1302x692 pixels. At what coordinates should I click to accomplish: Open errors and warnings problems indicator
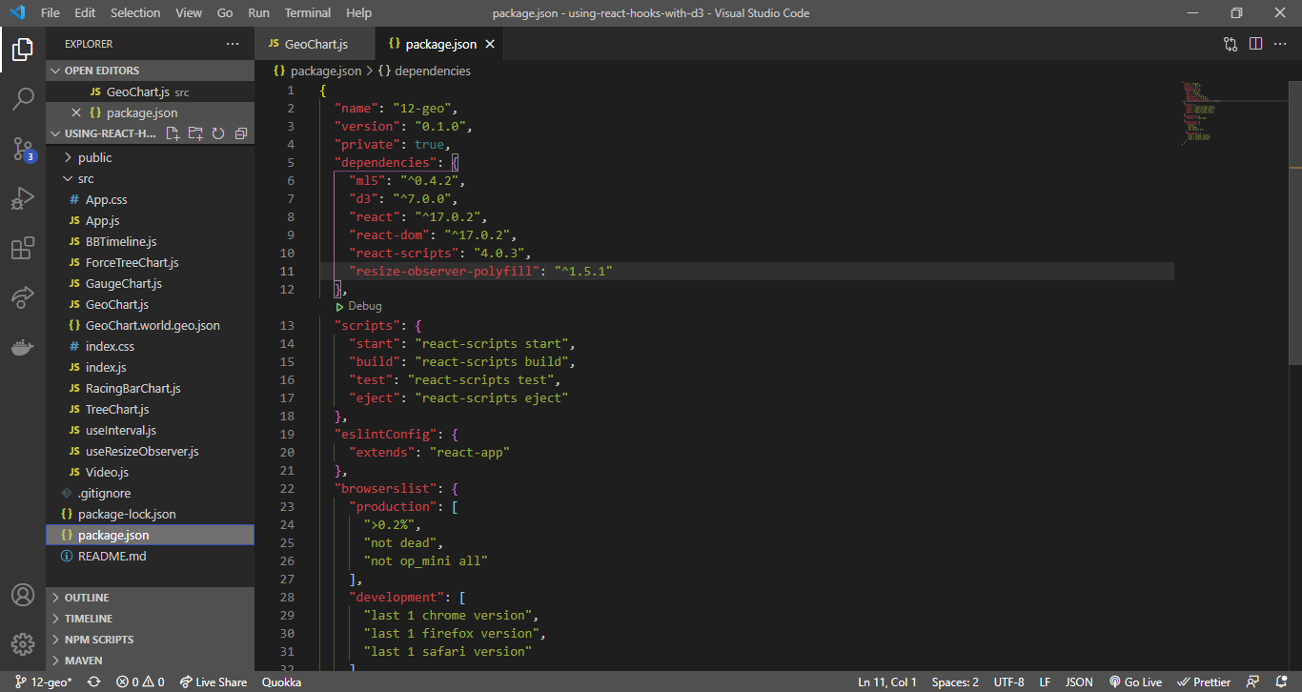(140, 682)
